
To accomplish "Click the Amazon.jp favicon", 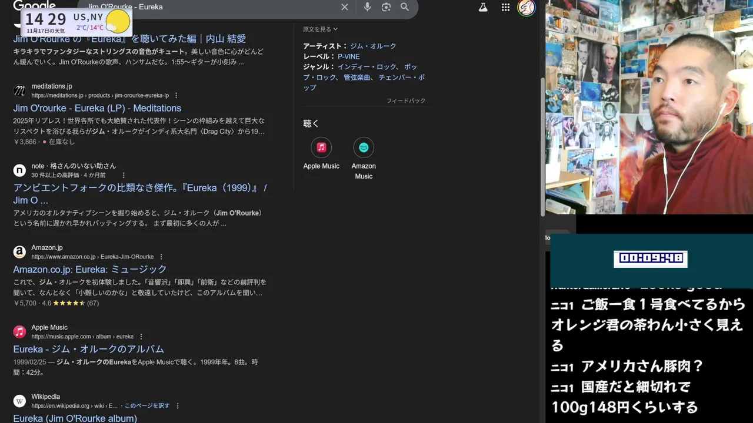I will 19,252.
